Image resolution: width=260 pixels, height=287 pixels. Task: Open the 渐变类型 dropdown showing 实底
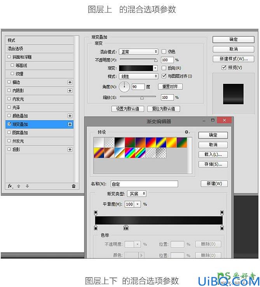(x=136, y=194)
